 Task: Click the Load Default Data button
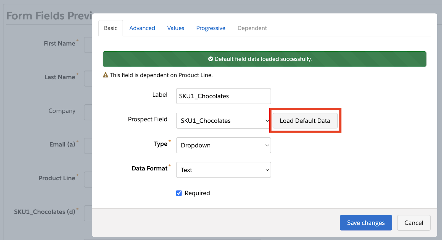point(305,121)
